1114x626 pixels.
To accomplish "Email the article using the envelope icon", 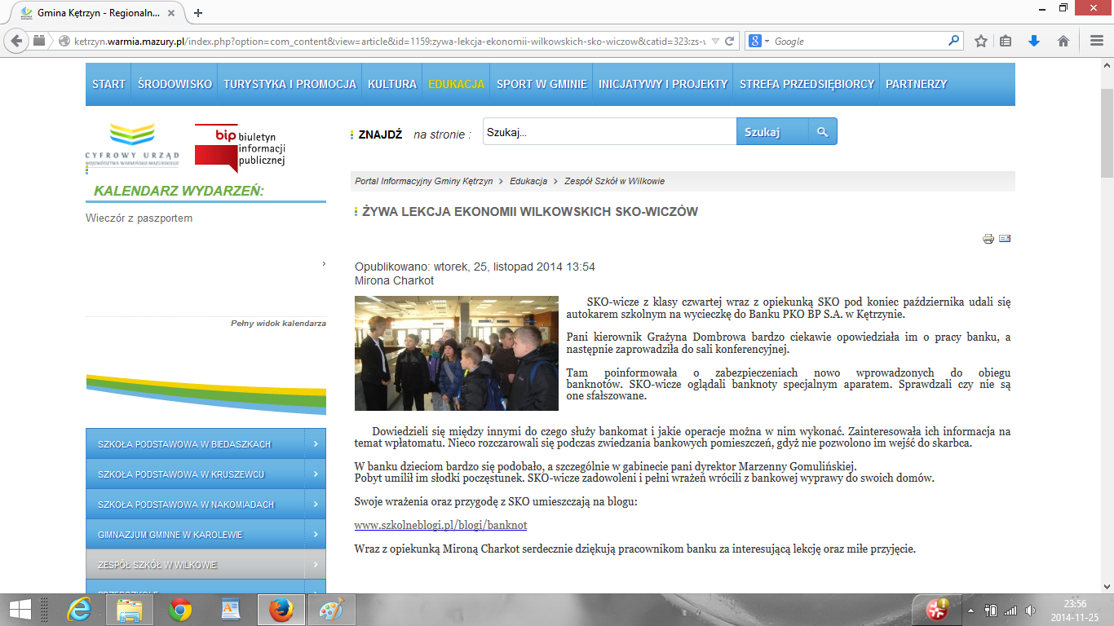I will click(1005, 239).
